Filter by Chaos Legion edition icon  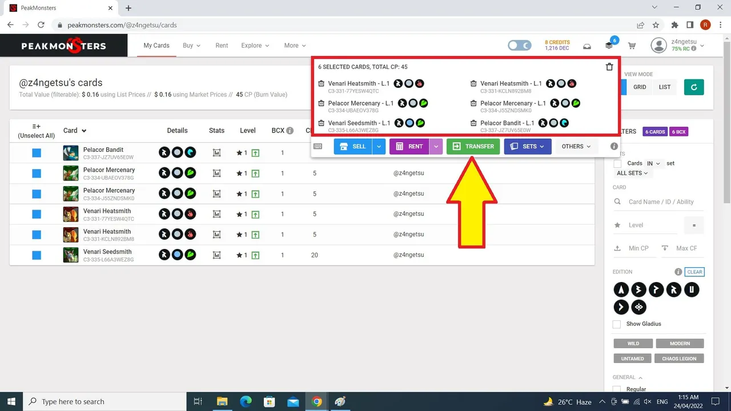[638, 308]
